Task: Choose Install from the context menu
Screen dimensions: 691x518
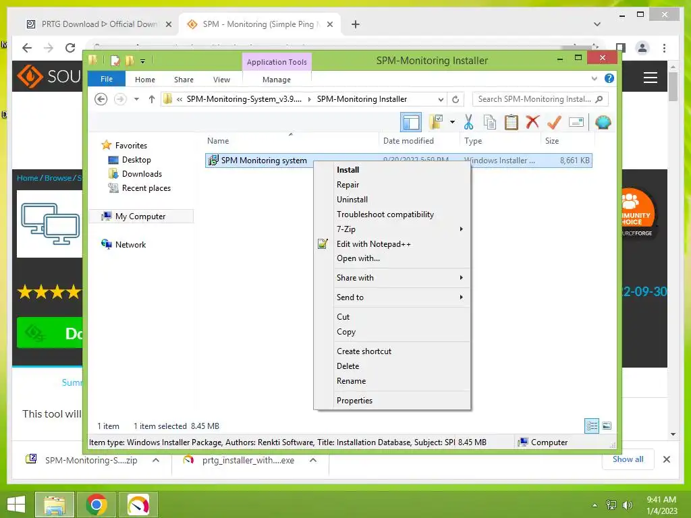Action: [x=392, y=170]
